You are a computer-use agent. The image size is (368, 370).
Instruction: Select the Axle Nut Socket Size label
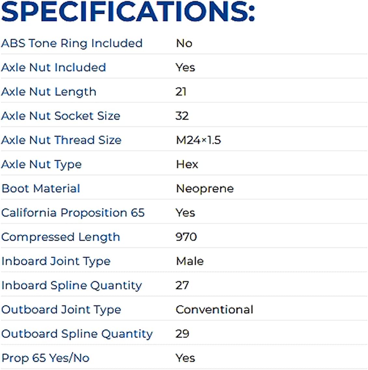(61, 116)
